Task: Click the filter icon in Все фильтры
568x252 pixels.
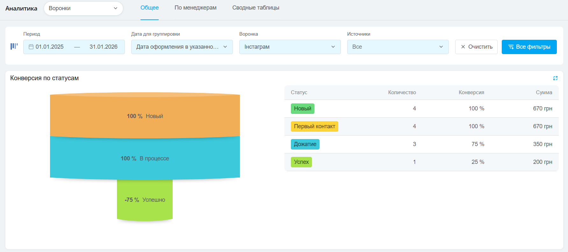Action: (511, 47)
